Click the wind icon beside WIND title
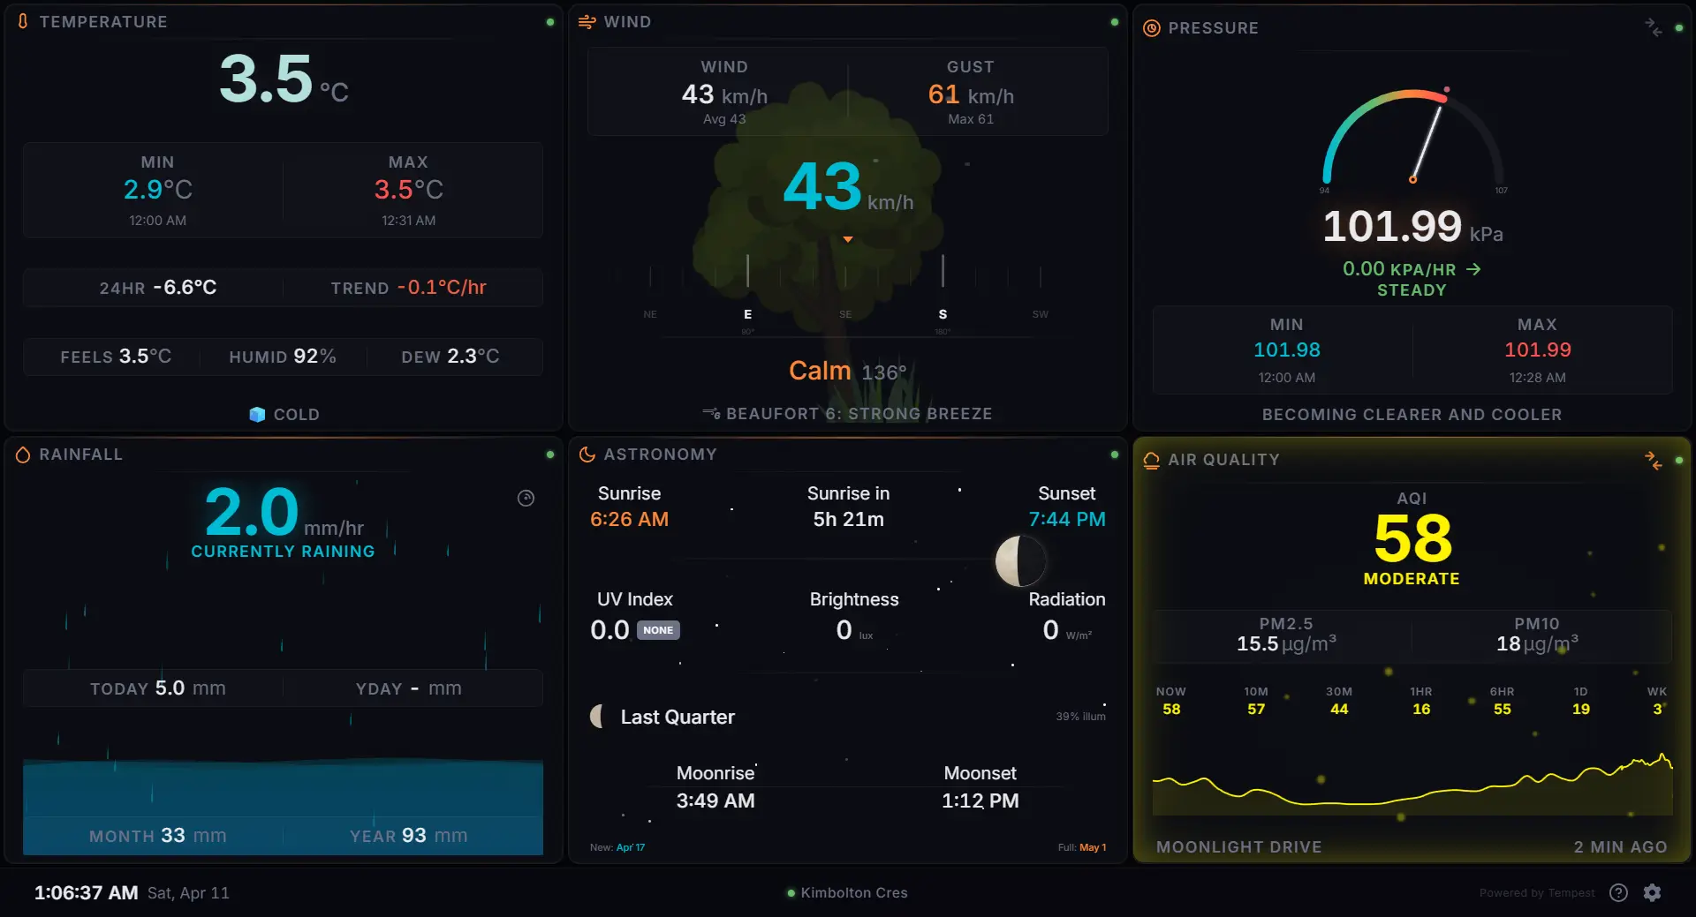 tap(587, 21)
